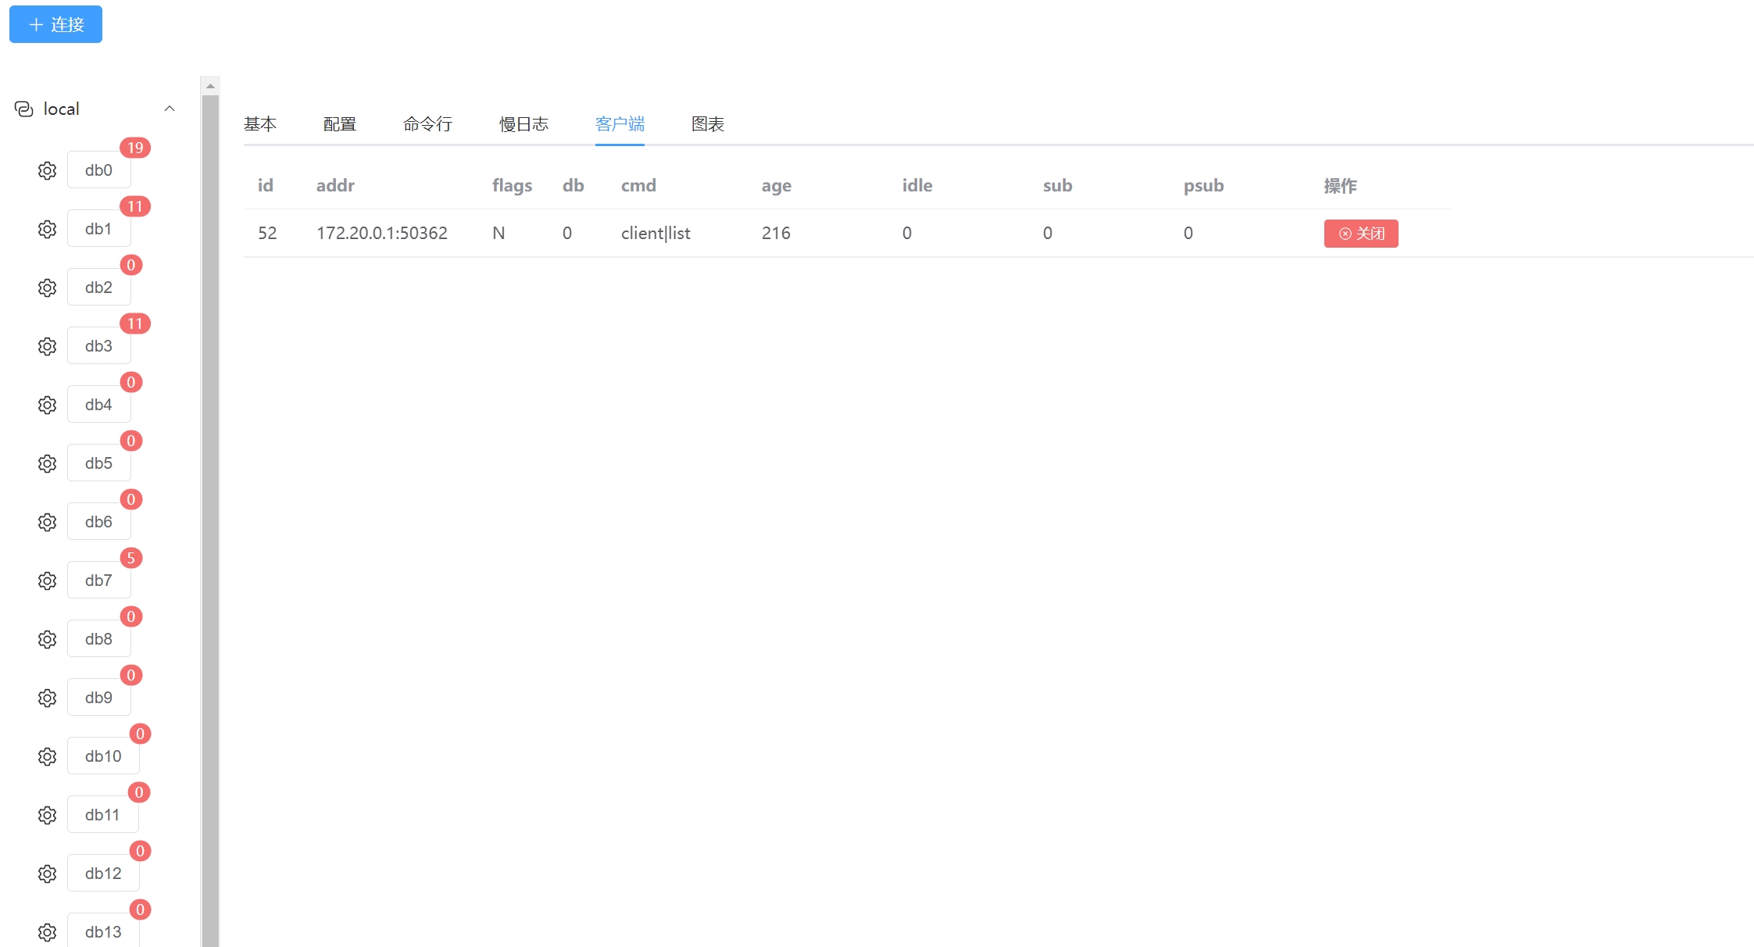Open the 命令行 tab
1754x947 pixels.
427,124
